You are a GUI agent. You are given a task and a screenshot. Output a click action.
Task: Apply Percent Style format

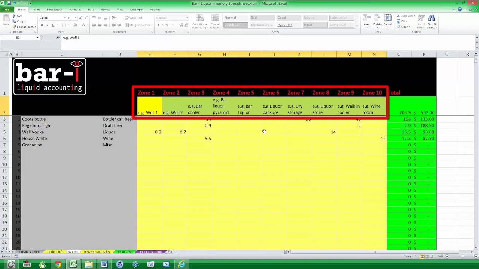coord(167,25)
